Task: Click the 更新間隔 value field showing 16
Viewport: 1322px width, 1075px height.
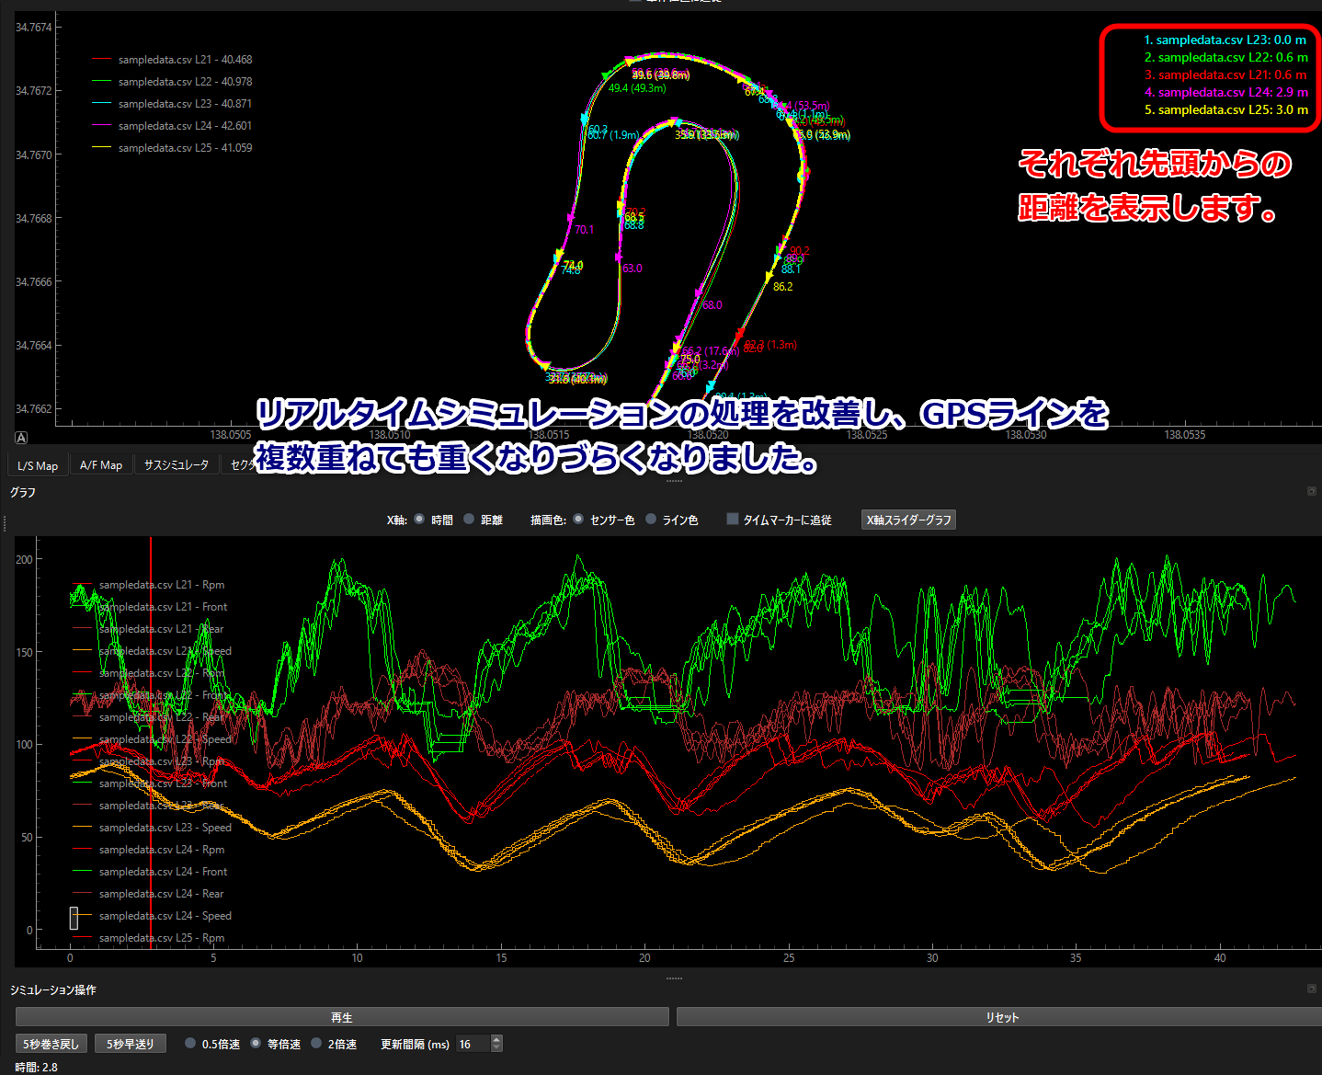Action: pyautogui.click(x=471, y=1044)
